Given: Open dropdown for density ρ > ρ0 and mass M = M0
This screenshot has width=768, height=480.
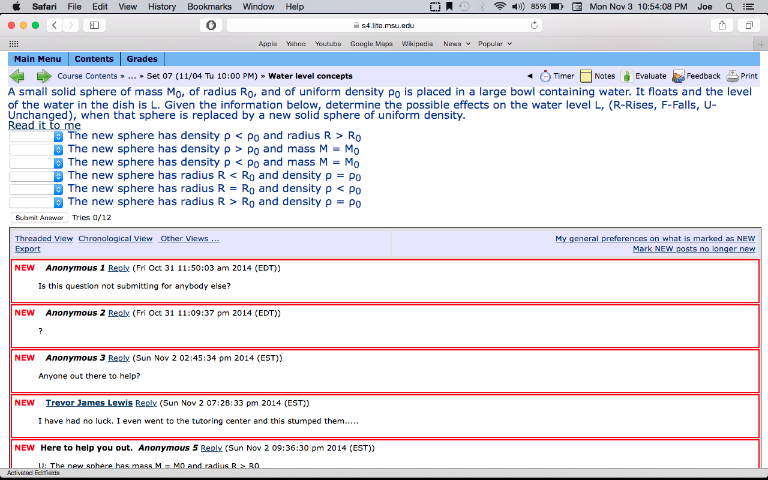Looking at the screenshot, I should [x=36, y=150].
